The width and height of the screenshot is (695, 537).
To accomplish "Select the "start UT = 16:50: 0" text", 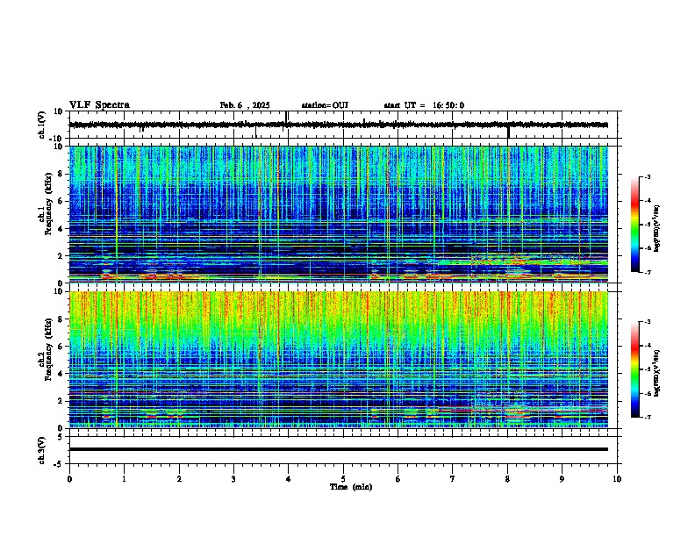I will point(424,105).
